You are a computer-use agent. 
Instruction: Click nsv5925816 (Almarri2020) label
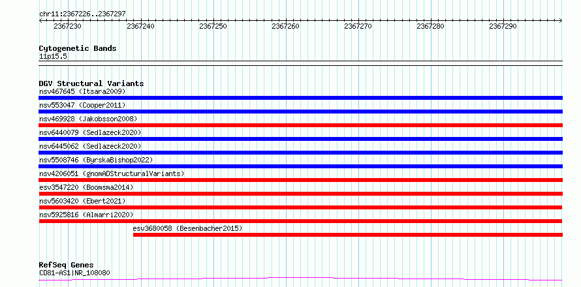click(x=86, y=215)
